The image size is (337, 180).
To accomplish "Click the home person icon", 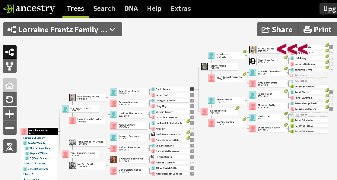I will (x=10, y=85).
